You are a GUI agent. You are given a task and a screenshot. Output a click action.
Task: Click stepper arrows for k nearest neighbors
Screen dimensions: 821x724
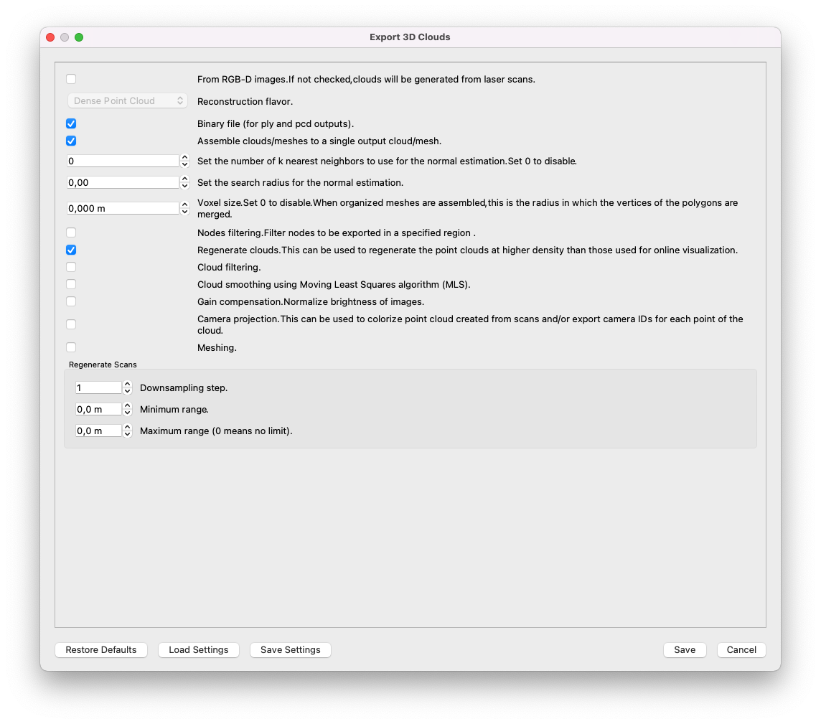tap(184, 161)
